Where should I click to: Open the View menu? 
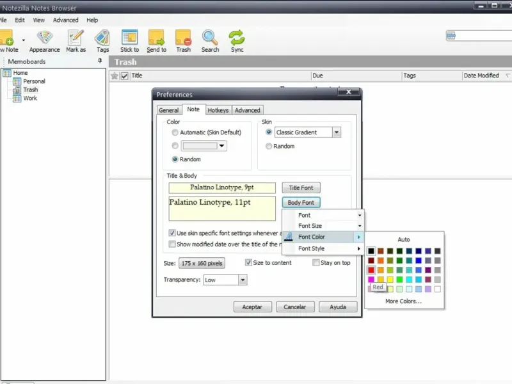[38, 20]
